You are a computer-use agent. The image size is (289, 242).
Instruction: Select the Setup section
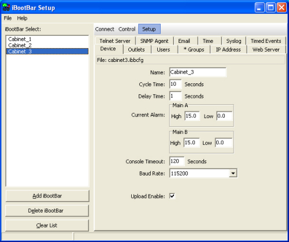(149, 29)
